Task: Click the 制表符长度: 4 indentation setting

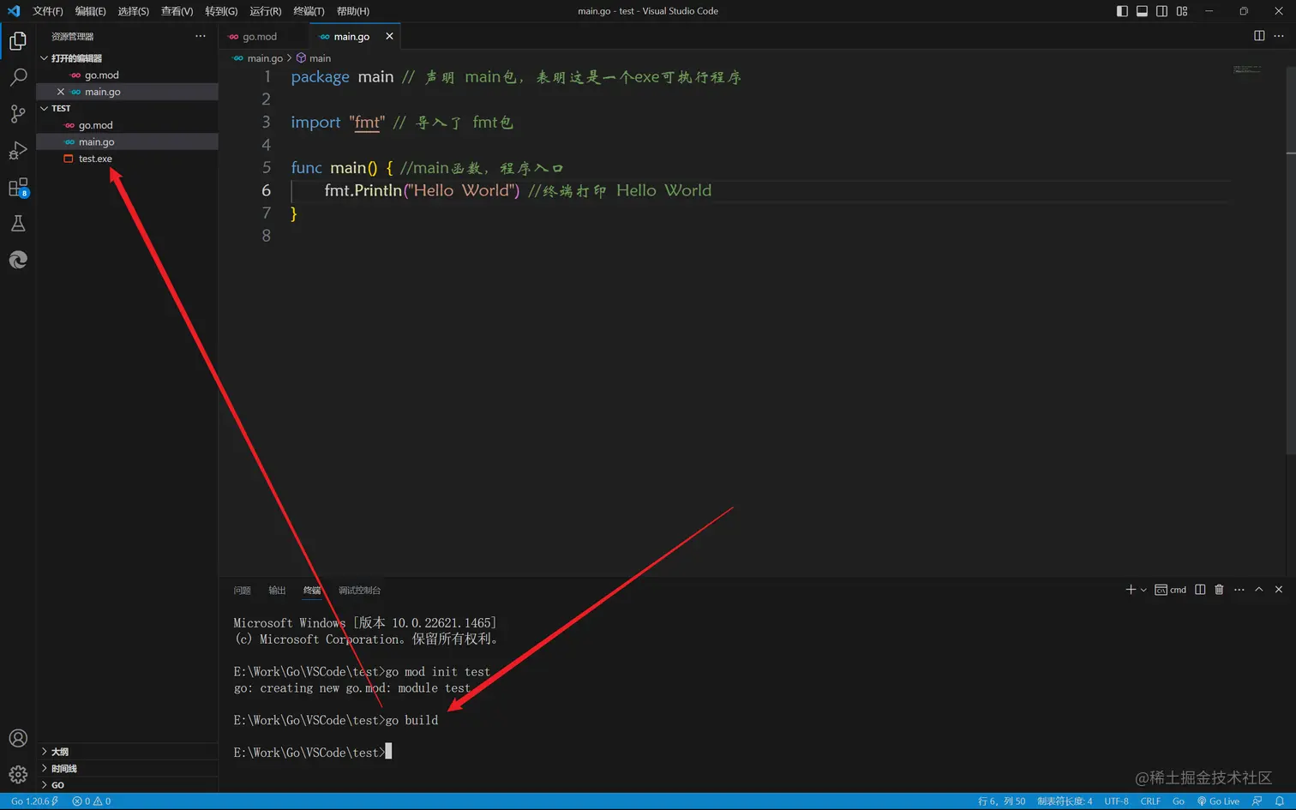Action: click(x=1065, y=801)
